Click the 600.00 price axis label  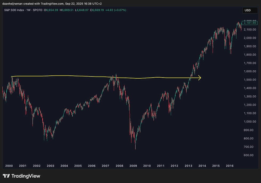coord(248,155)
